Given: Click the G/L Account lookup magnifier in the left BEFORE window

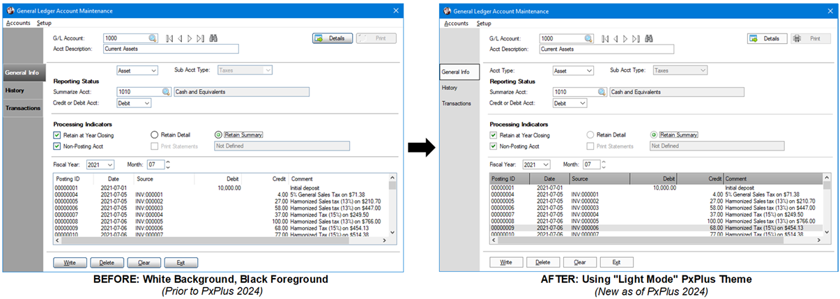Looking at the screenshot, I should (x=153, y=38).
